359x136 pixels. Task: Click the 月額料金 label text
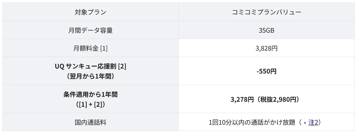point(86,48)
